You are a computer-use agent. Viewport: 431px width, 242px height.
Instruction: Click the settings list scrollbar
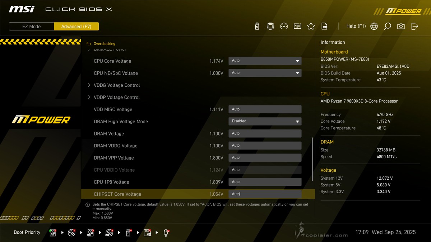312,159
